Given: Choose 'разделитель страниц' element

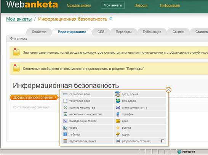Looking at the screenshot, I should (140, 141).
